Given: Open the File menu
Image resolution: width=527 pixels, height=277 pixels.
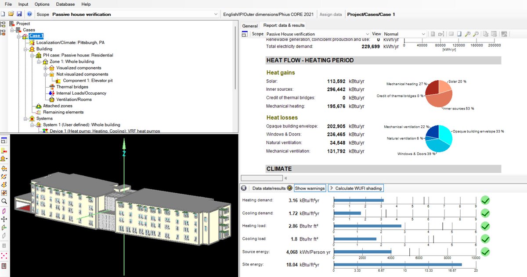Looking at the screenshot, I should [x=8, y=4].
